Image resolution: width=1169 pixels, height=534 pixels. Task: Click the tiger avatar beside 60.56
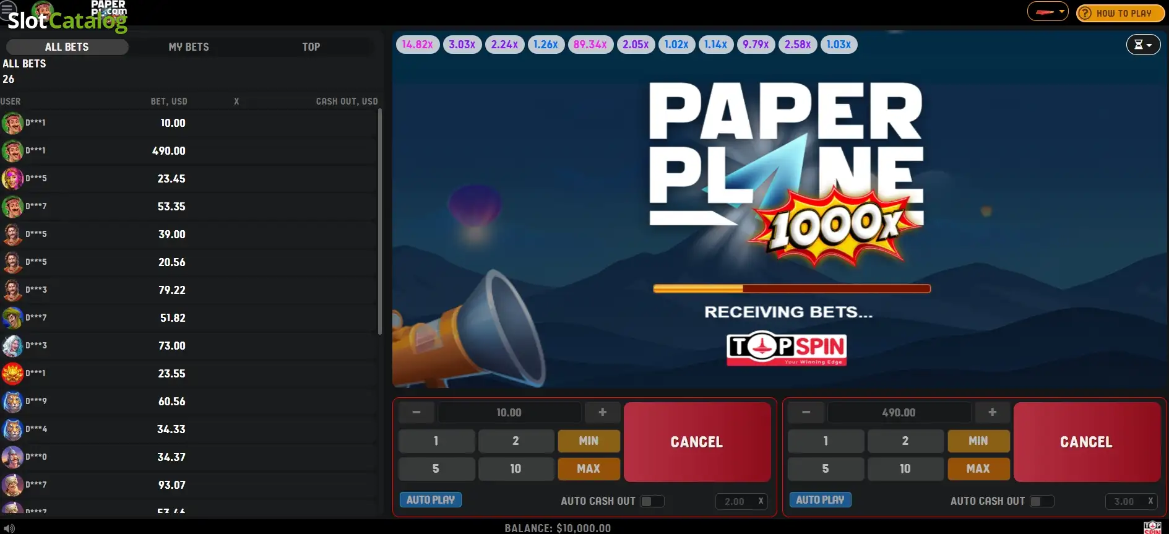tap(12, 402)
